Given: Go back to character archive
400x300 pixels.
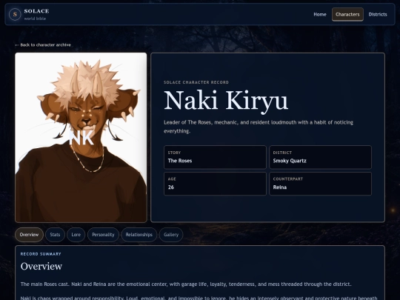Looking at the screenshot, I should (43, 45).
